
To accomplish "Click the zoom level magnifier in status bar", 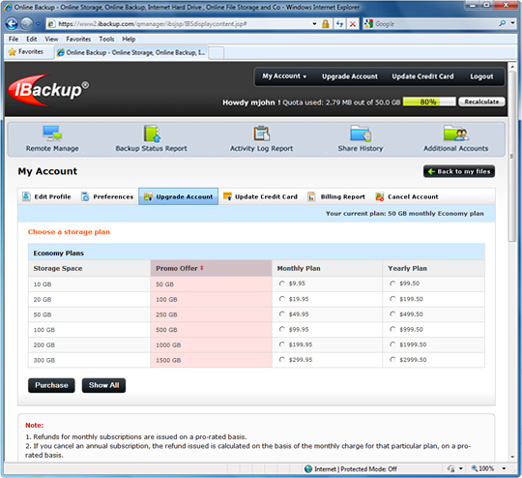I will [x=475, y=468].
